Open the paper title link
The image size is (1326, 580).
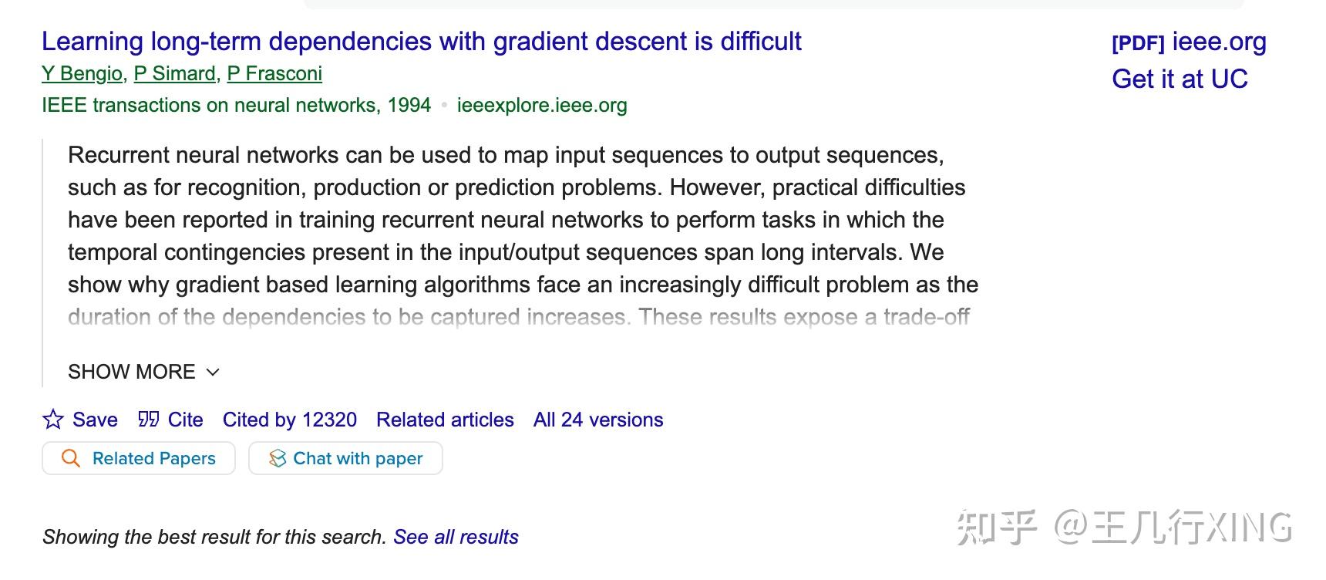point(422,42)
